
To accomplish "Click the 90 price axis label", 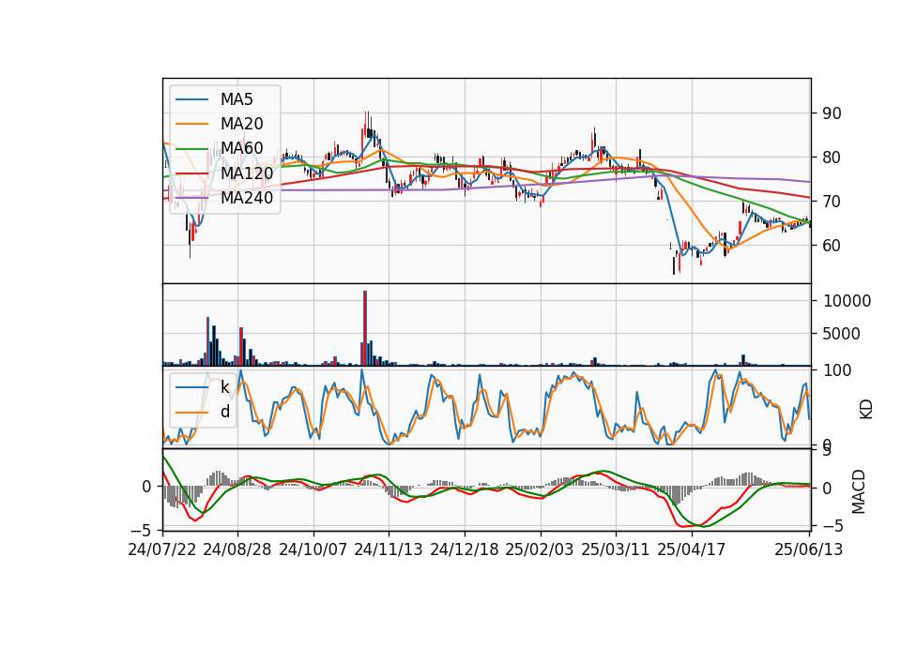I will point(832,113).
